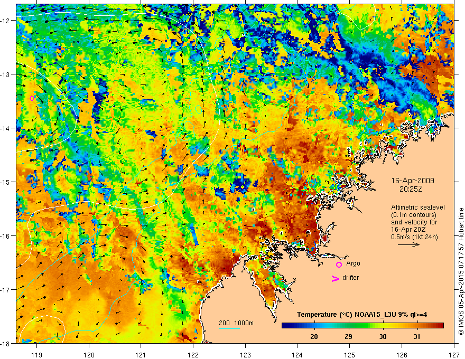Click the date text 16-Apr-2009
The image size is (465, 359).
(x=413, y=181)
